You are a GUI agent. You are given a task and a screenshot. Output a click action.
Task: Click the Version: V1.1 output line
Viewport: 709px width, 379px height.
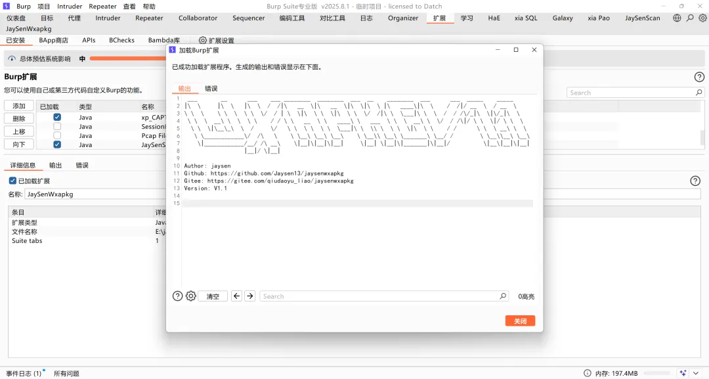pyautogui.click(x=205, y=188)
